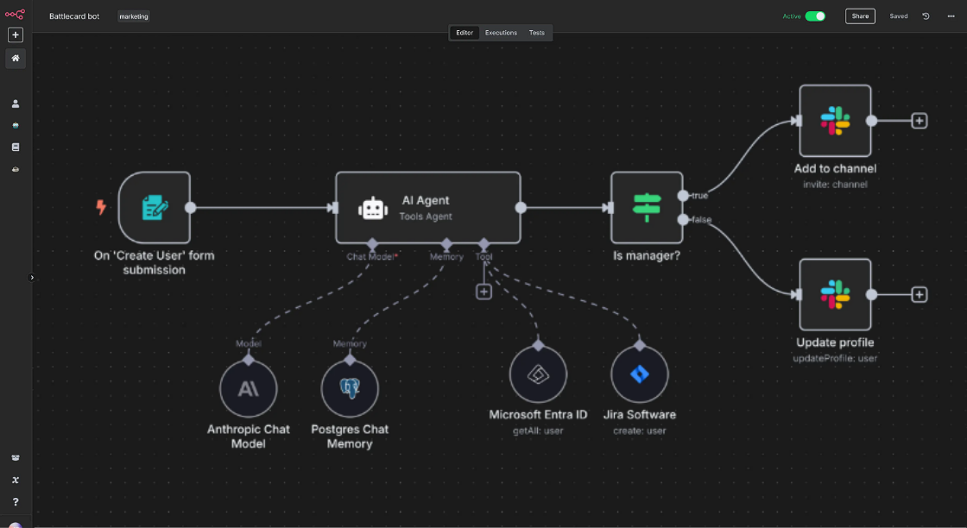Click the form trigger node icon
The image size is (967, 528).
(x=155, y=207)
